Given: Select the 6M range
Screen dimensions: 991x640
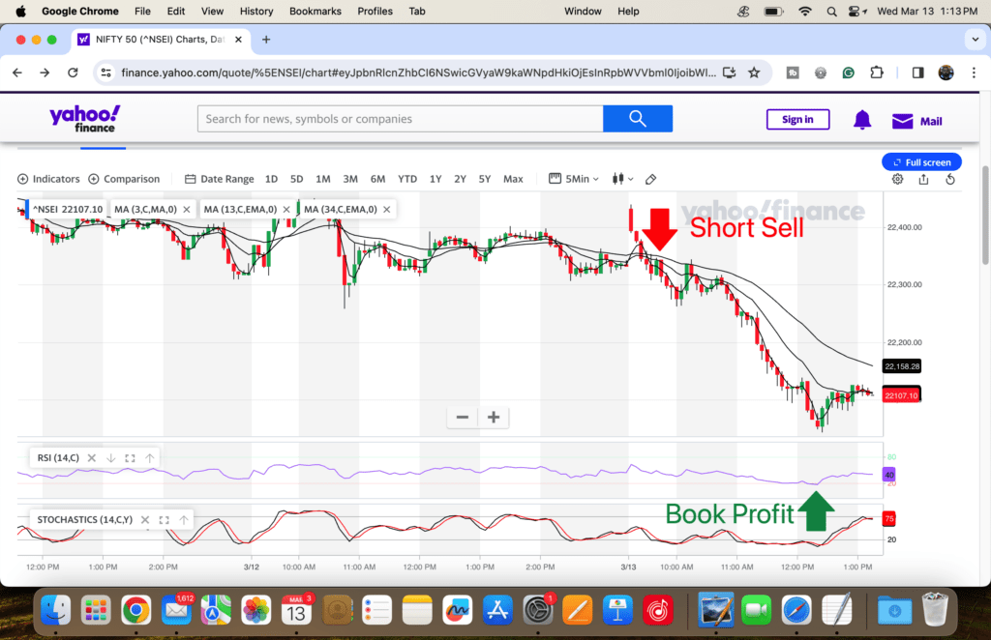Looking at the screenshot, I should (x=378, y=179).
